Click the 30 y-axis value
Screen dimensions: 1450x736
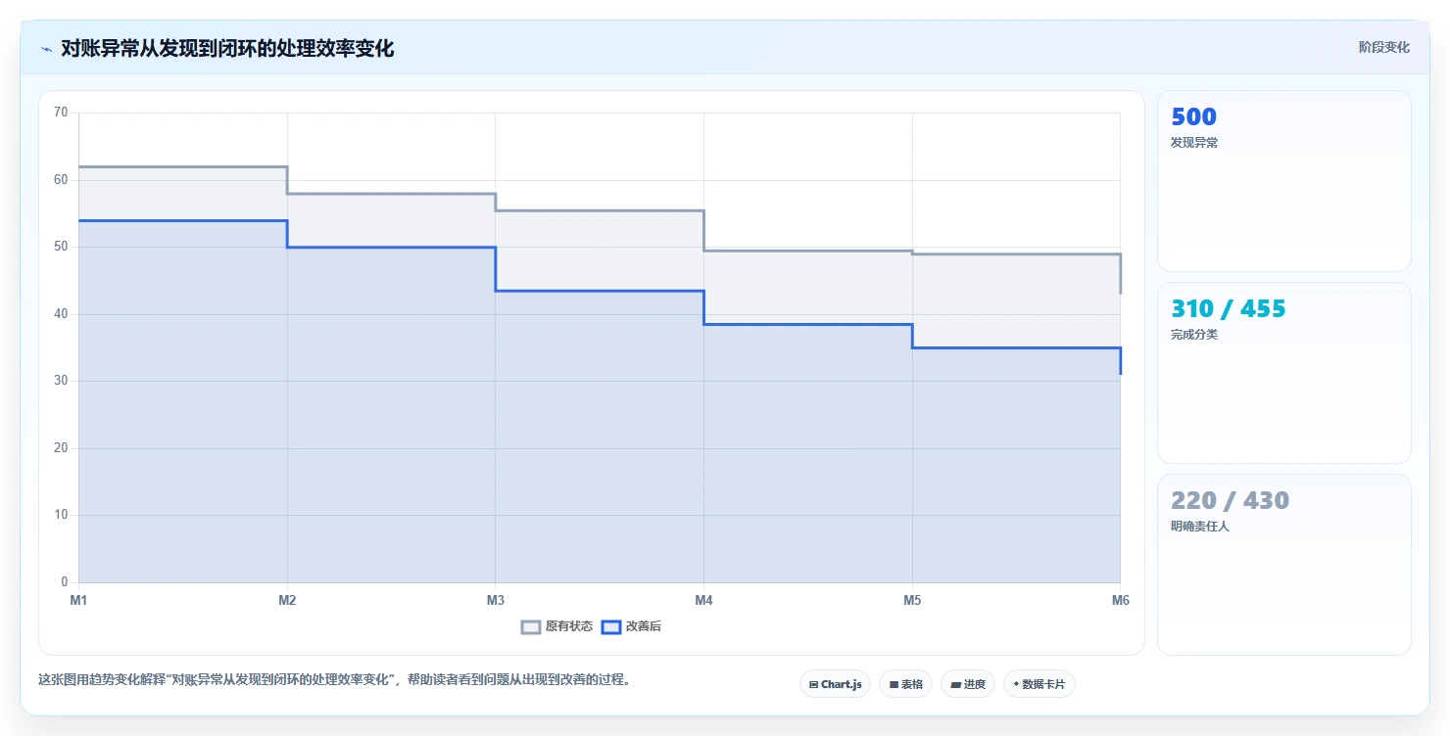point(61,381)
